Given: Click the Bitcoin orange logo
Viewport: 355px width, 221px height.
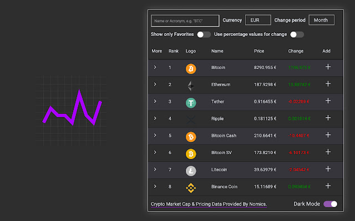Looking at the screenshot, I should [x=191, y=69].
